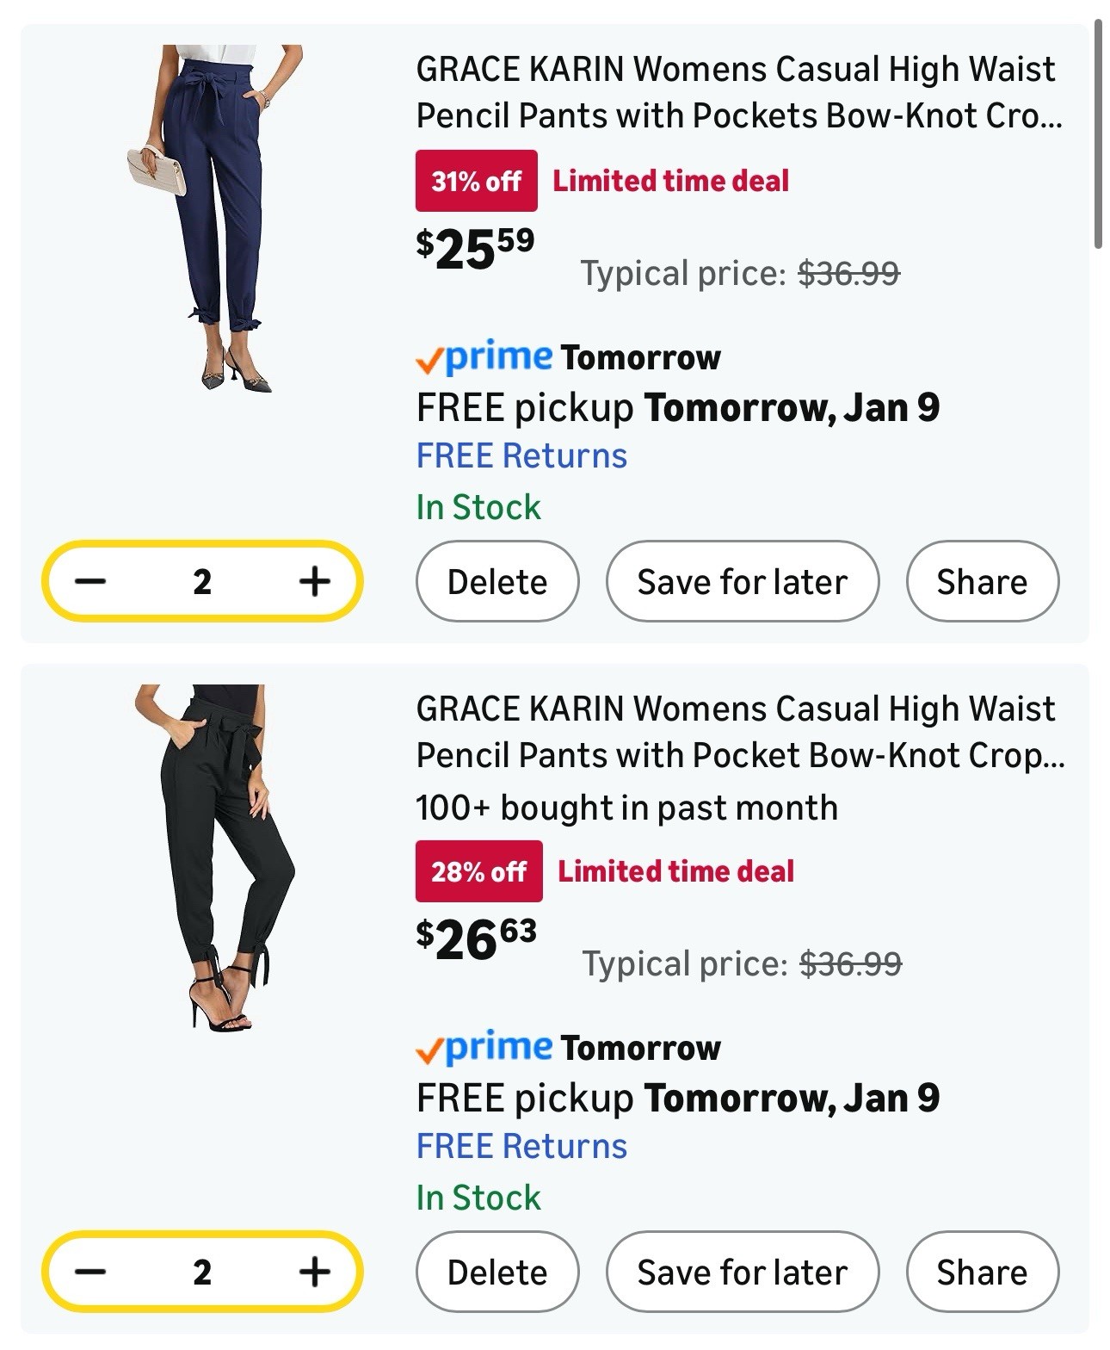The height and width of the screenshot is (1350, 1110).
Task: Open the navy Pencil Pants with Pockets title
Action: [x=738, y=92]
